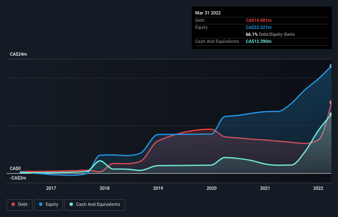Click the -CA$2m y-axis label
Viewport: 338px width, 217px height.
[18, 178]
